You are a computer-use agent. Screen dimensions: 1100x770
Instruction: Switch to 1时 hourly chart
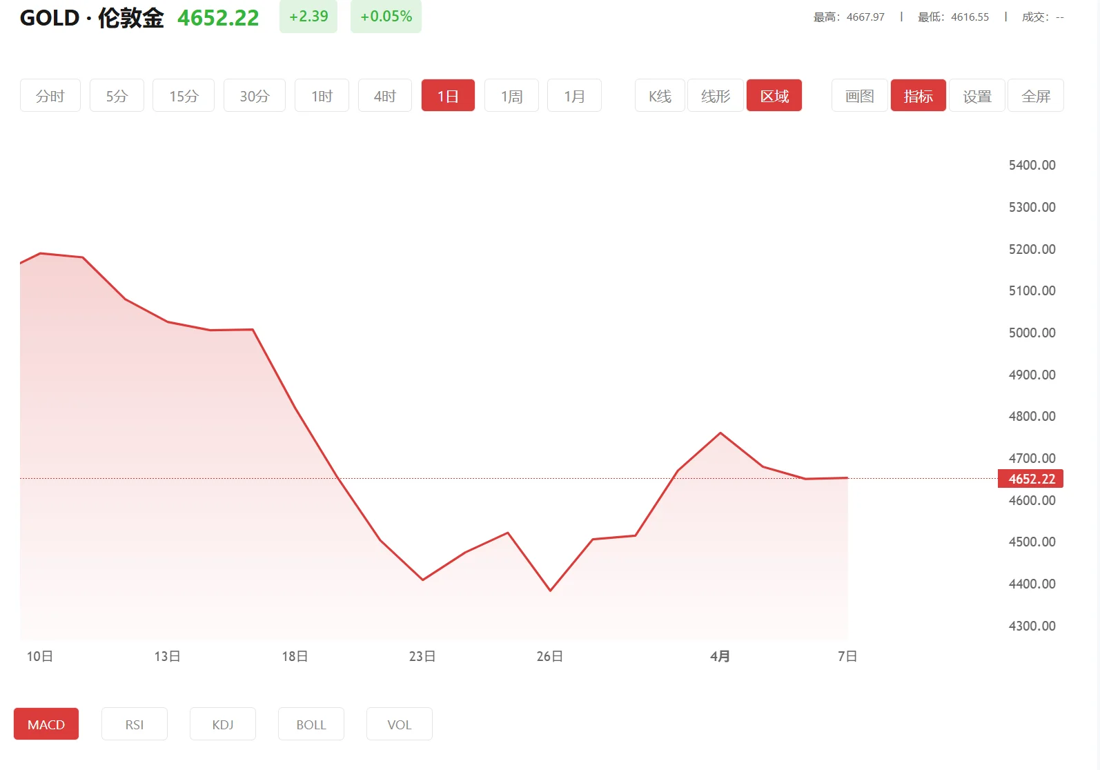322,96
